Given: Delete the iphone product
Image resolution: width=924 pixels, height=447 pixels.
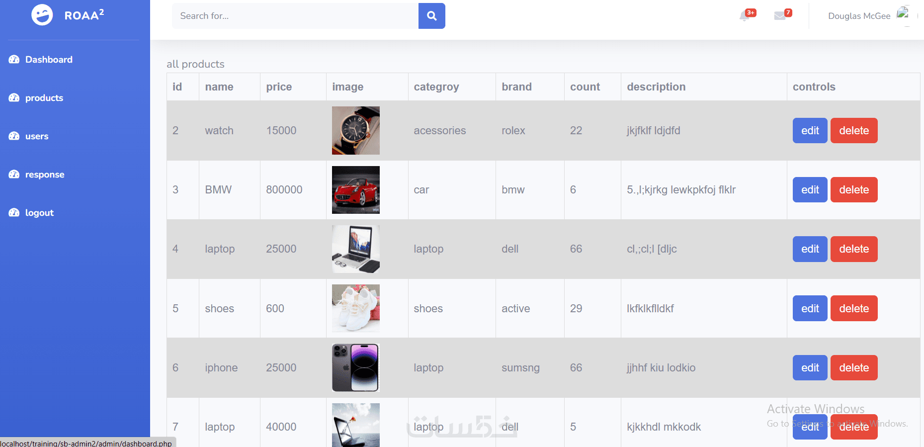Looking at the screenshot, I should 854,367.
